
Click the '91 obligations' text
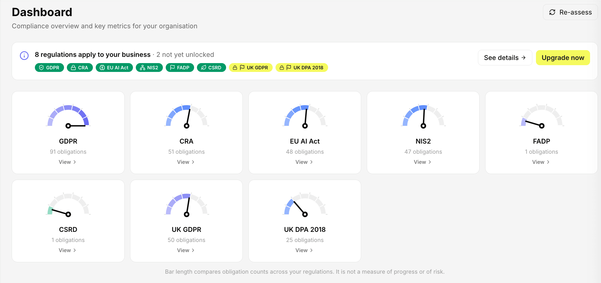(68, 152)
